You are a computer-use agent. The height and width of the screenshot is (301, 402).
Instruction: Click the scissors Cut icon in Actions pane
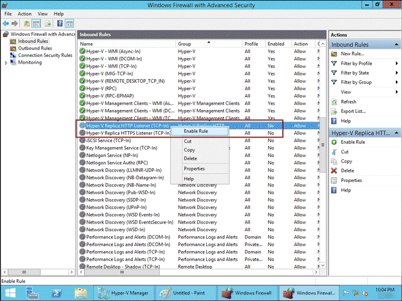pyautogui.click(x=334, y=152)
